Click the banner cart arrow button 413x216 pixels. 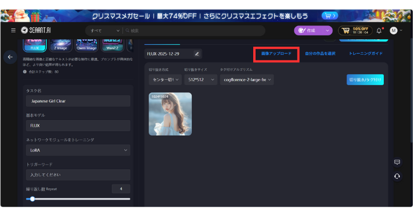(x=330, y=16)
